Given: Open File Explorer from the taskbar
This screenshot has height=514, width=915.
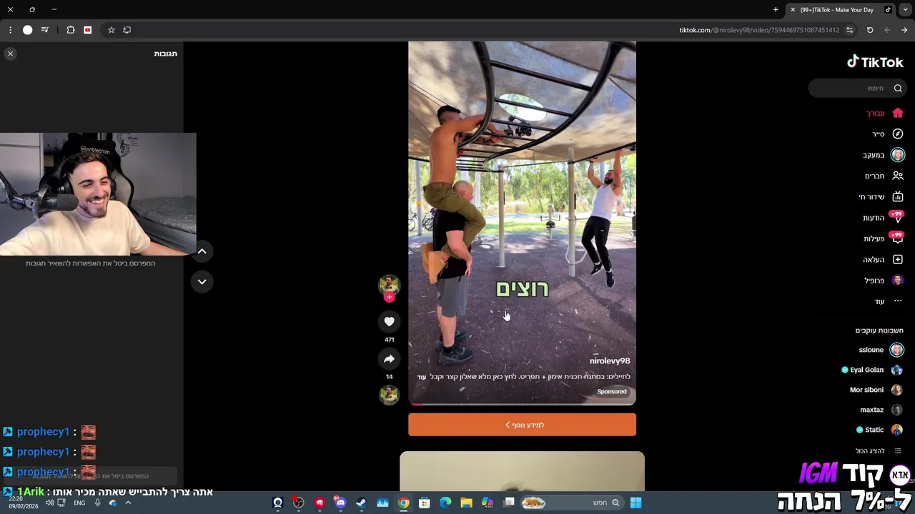Looking at the screenshot, I should [466, 503].
